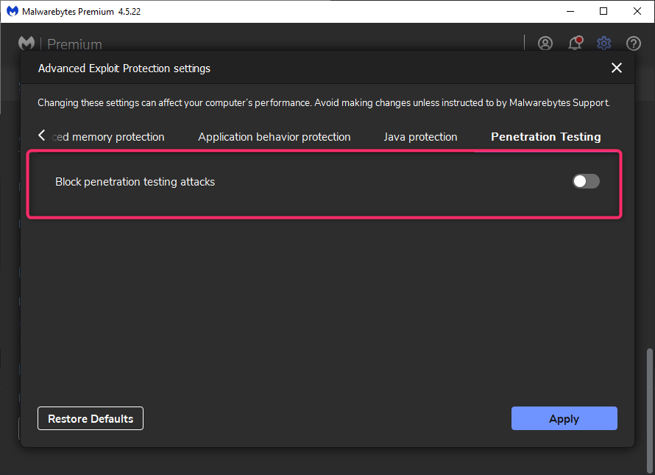
Task: Open the help question mark icon
Action: click(633, 43)
